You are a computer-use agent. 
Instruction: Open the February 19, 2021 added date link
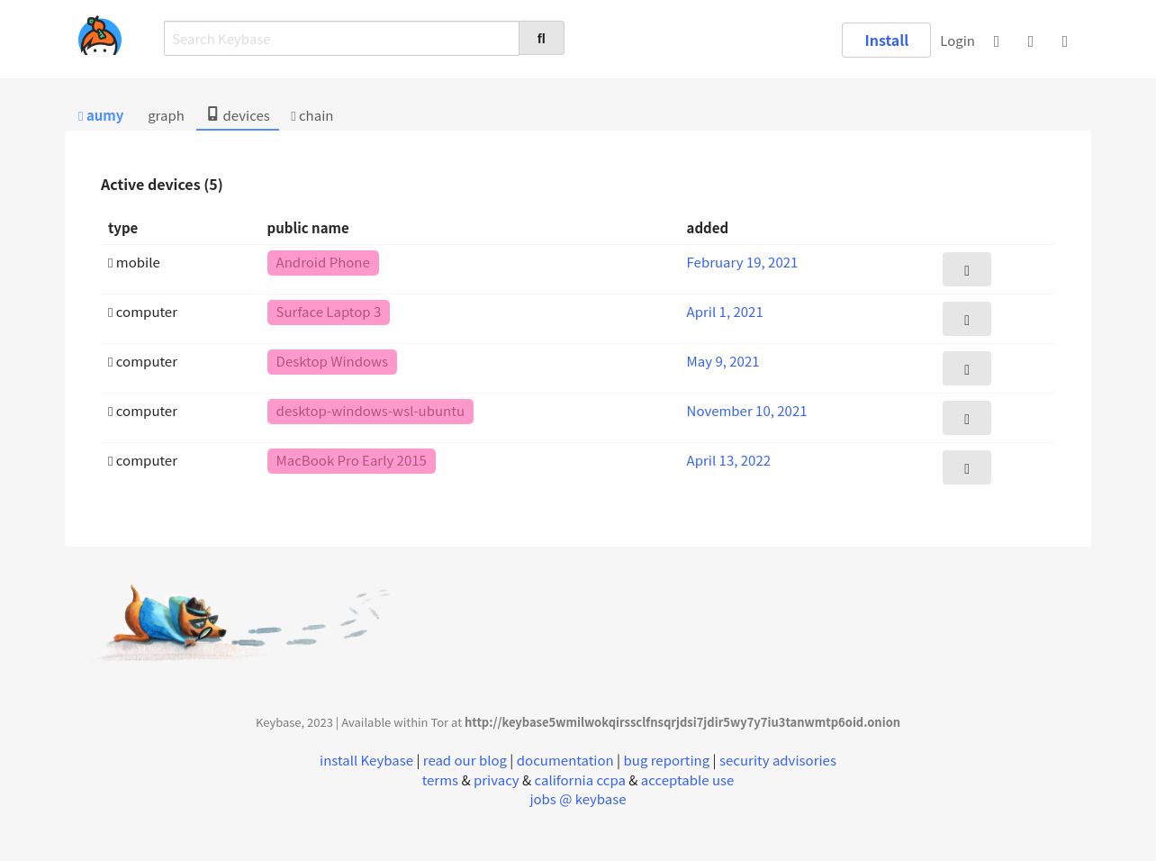(x=742, y=262)
